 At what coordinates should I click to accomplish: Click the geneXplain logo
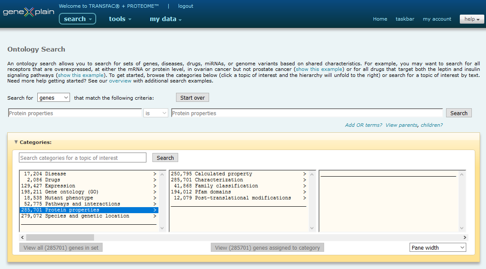[28, 12]
